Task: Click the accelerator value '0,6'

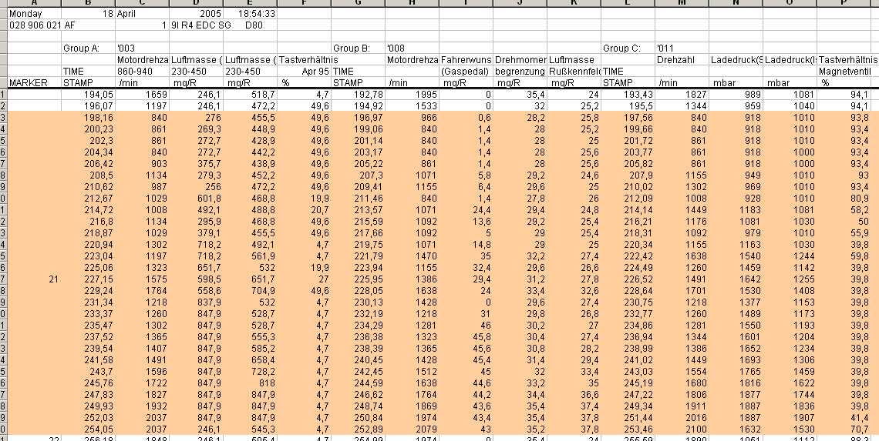Action: tap(465, 118)
